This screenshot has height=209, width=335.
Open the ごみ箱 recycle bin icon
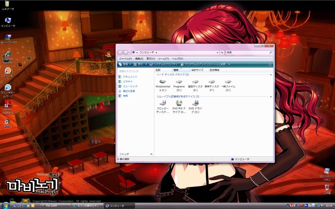click(x=327, y=189)
